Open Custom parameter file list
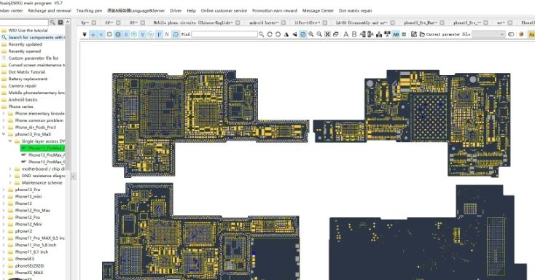Screen dimensions: 535x280 [33, 58]
